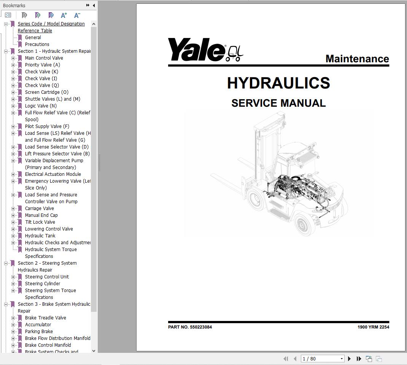Collapse Section 3 - Brake System Hydraulic Repair
Screen dimensions: 407x365
click(x=6, y=304)
